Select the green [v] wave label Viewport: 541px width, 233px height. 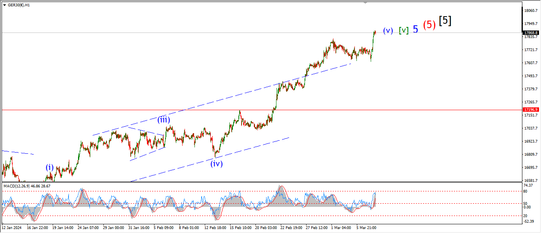[404, 31]
